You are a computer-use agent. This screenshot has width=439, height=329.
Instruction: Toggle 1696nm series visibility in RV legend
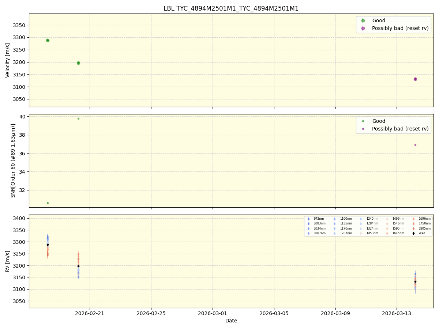tap(424, 219)
